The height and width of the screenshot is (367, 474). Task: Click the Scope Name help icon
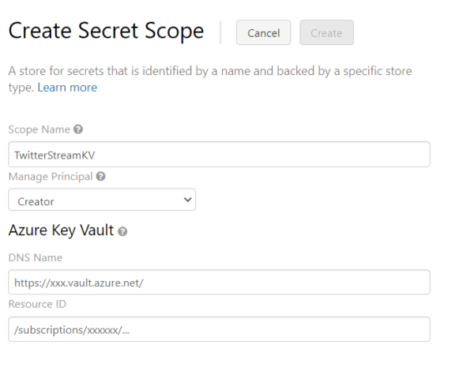[x=78, y=129]
